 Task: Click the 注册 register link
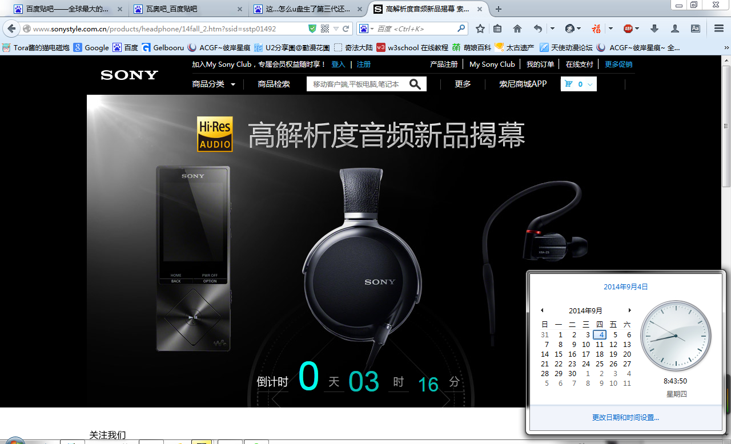click(x=364, y=64)
